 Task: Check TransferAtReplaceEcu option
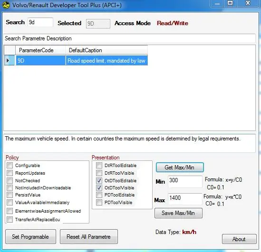[10, 219]
